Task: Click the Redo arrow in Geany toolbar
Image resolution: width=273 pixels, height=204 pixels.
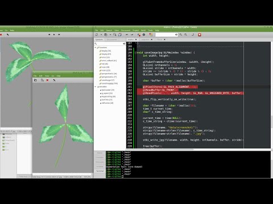Action: 132,35
